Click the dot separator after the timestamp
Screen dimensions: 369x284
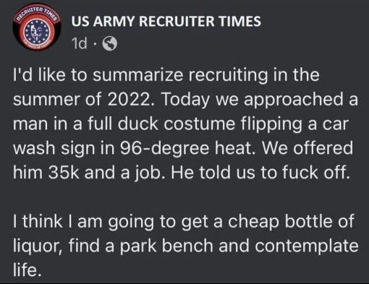tap(95, 44)
